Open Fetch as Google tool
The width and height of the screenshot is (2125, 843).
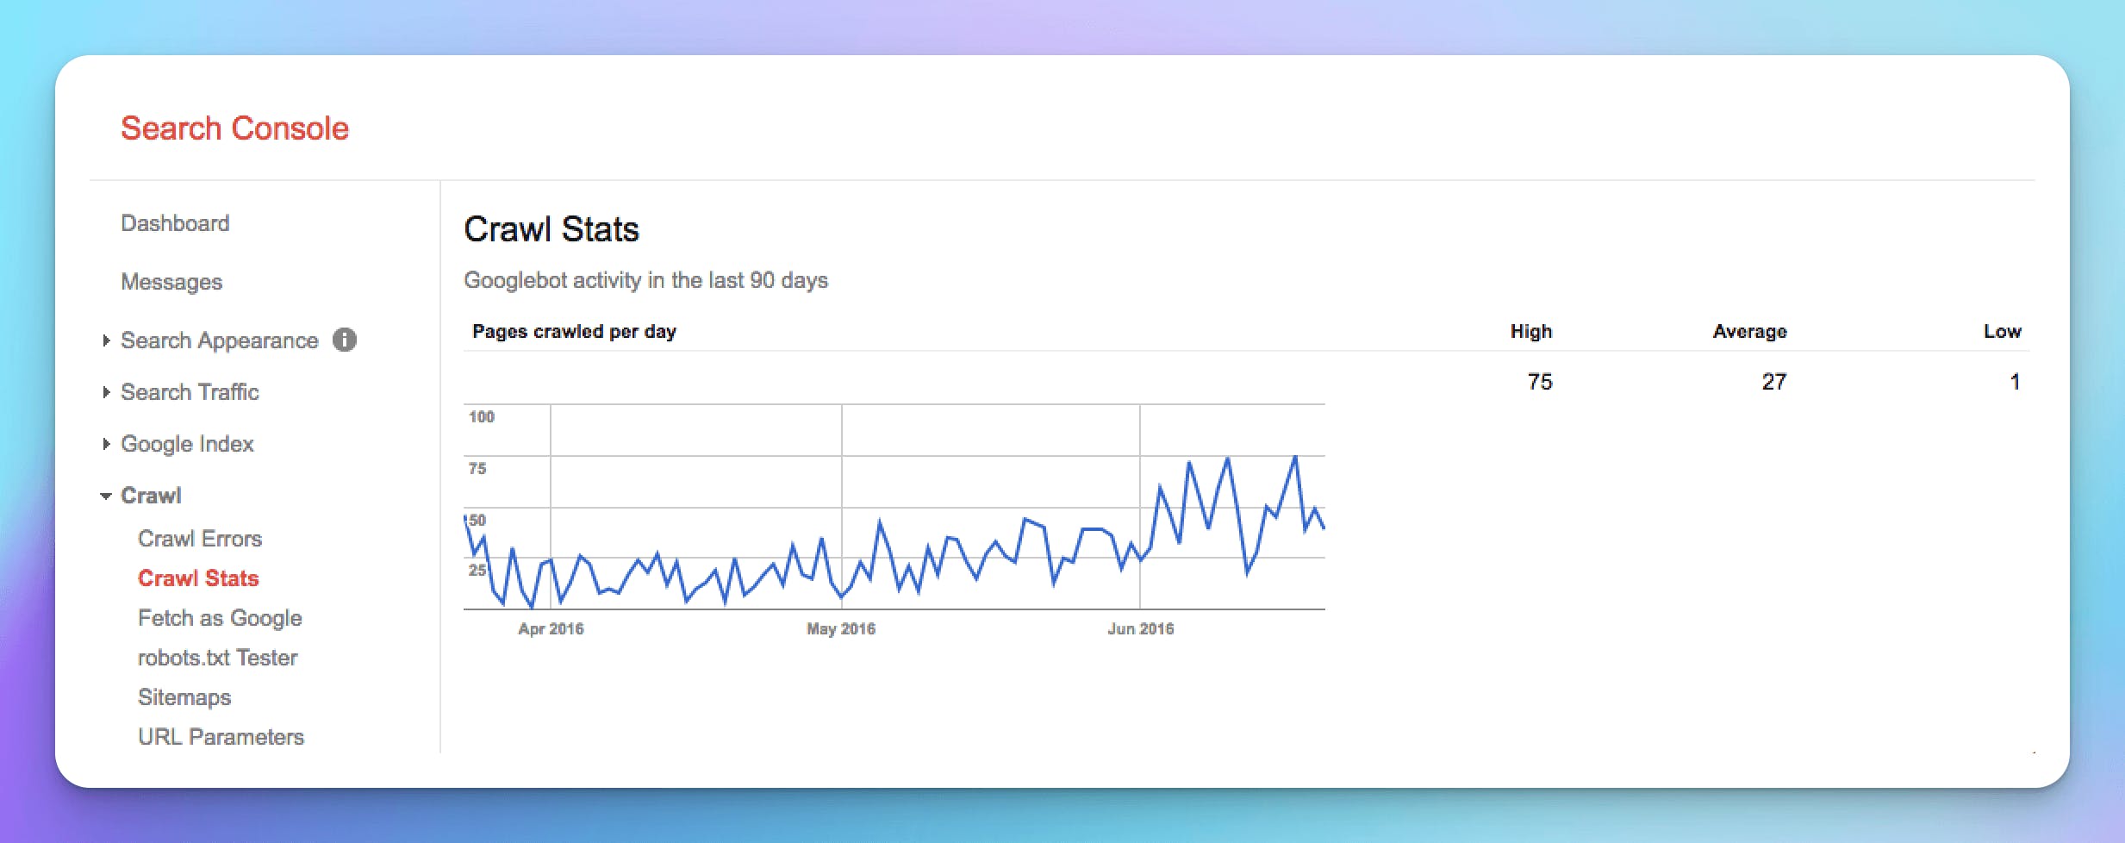point(220,618)
